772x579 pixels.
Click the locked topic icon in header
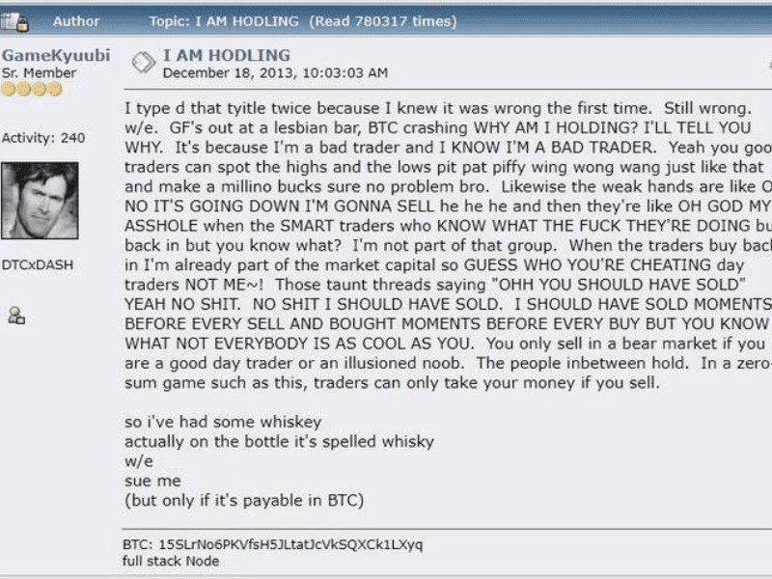16,20
